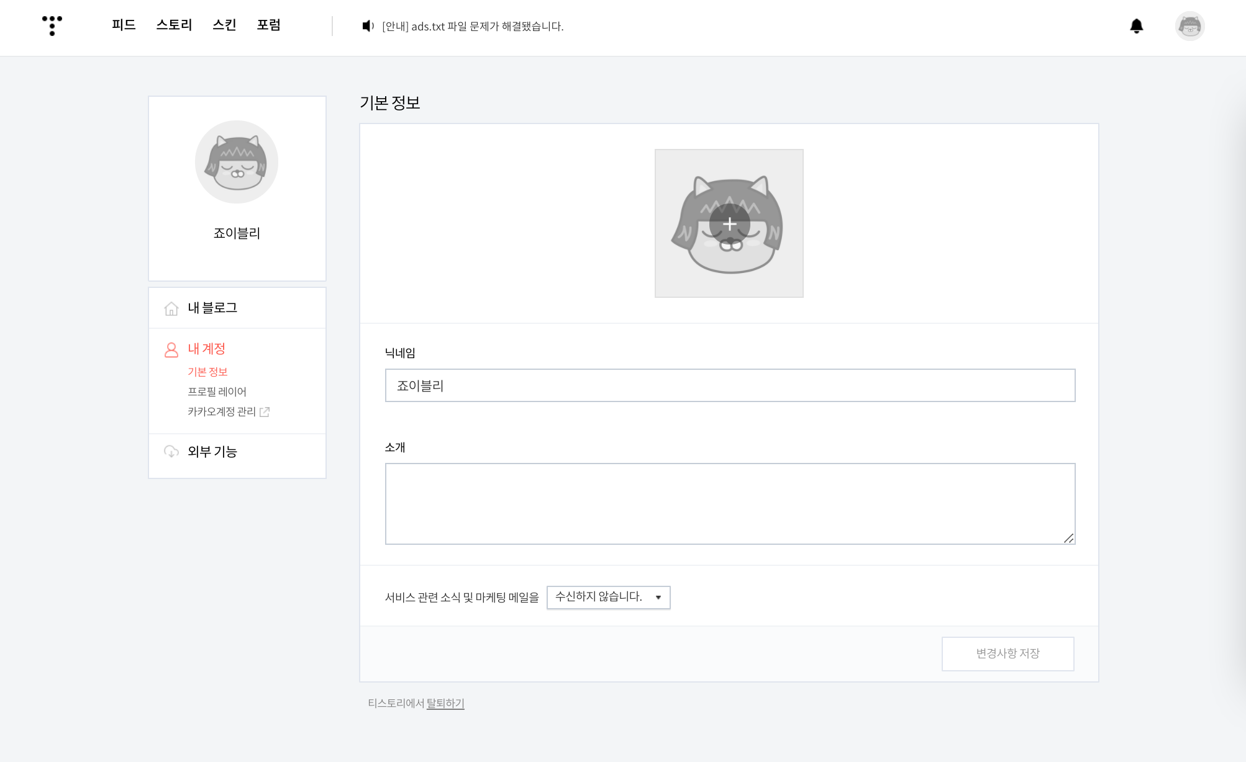Click the 닉네임 input field
The image size is (1246, 762).
(x=730, y=385)
